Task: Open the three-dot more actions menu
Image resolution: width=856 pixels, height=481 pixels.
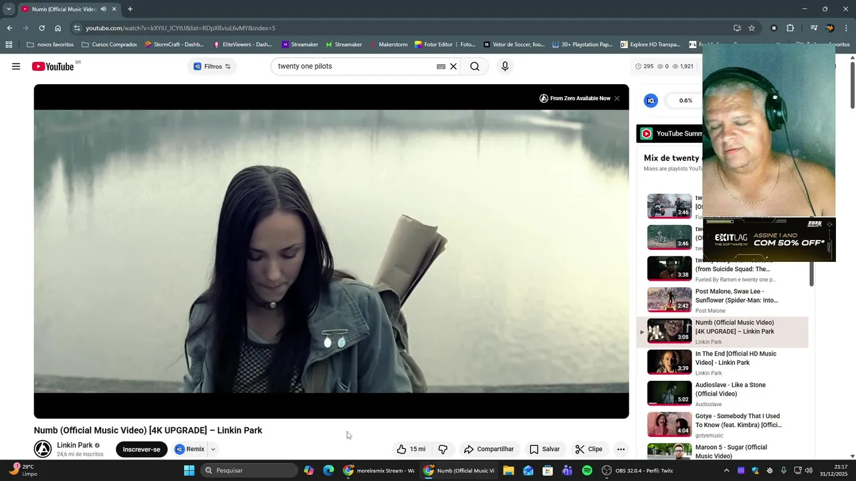Action: coord(621,449)
